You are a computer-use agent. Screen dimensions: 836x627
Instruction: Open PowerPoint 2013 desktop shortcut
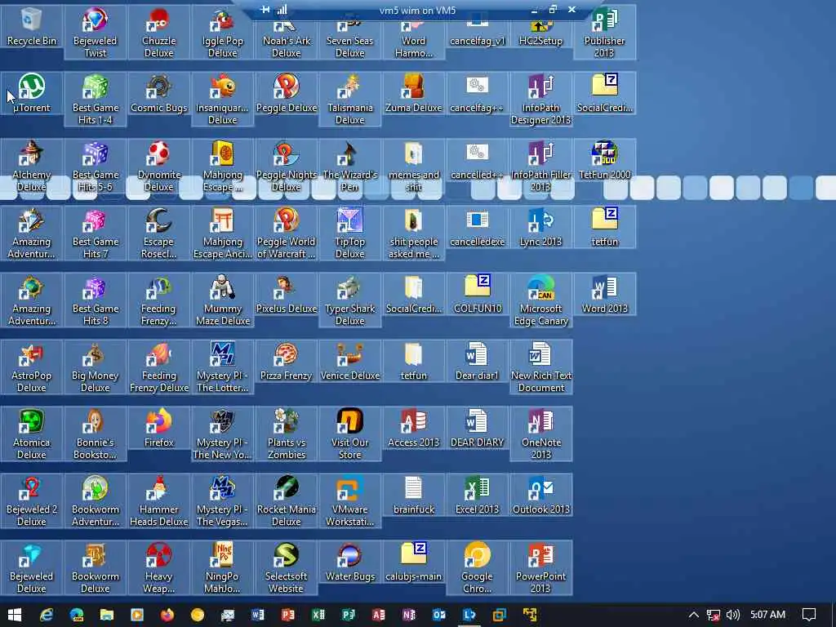coord(540,567)
